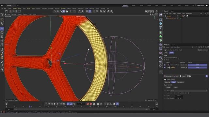The image size is (209, 117).
Task: Switch to the Layers tab beside Attributes
Action: click(x=173, y=45)
